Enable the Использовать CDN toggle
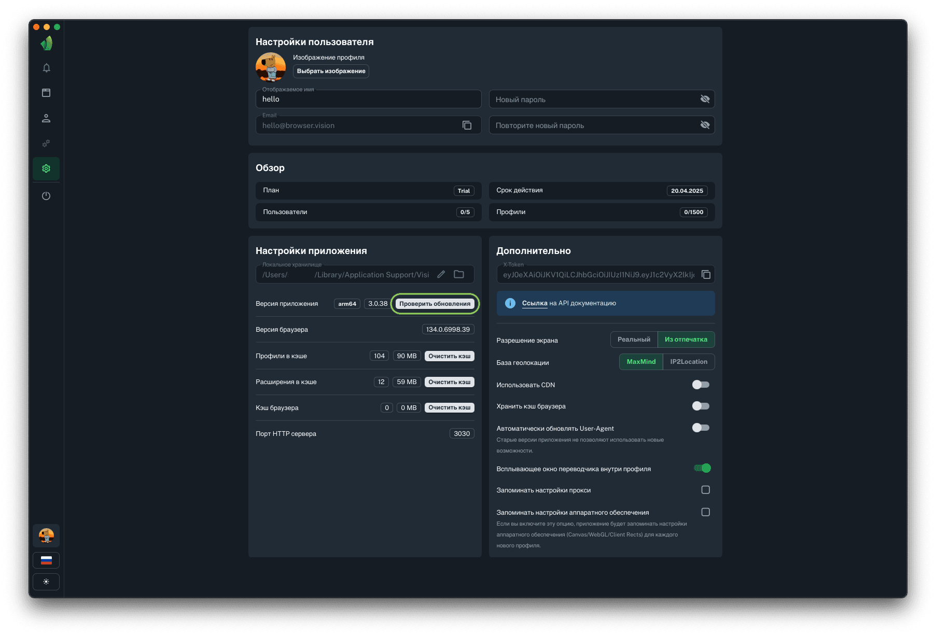936x636 pixels. tap(701, 385)
